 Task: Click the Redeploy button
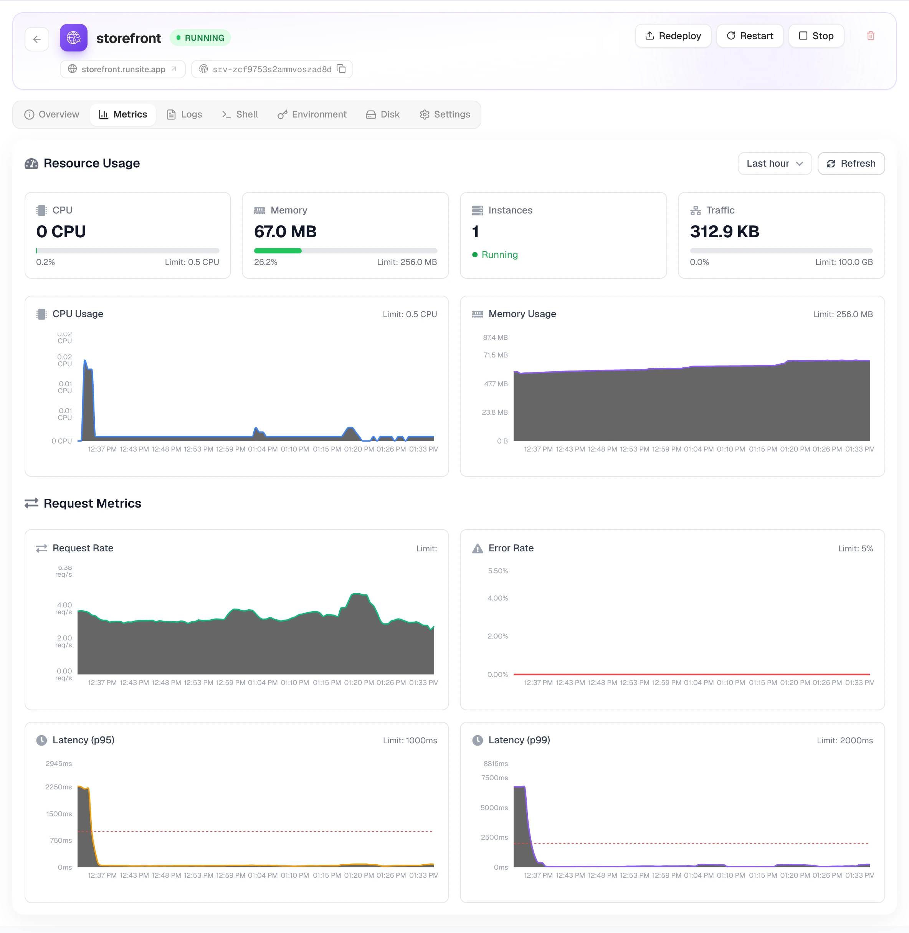tap(673, 36)
